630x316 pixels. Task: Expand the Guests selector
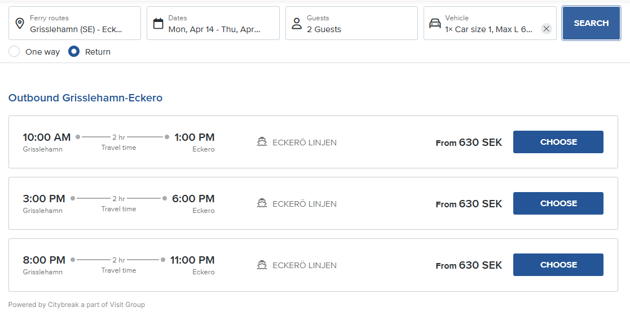pyautogui.click(x=355, y=23)
